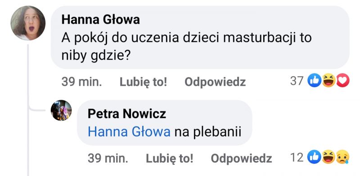360x176 pixels.
Task: Reply to Hanna Głowa's comment via Odpowiedz
Action: [x=215, y=82]
